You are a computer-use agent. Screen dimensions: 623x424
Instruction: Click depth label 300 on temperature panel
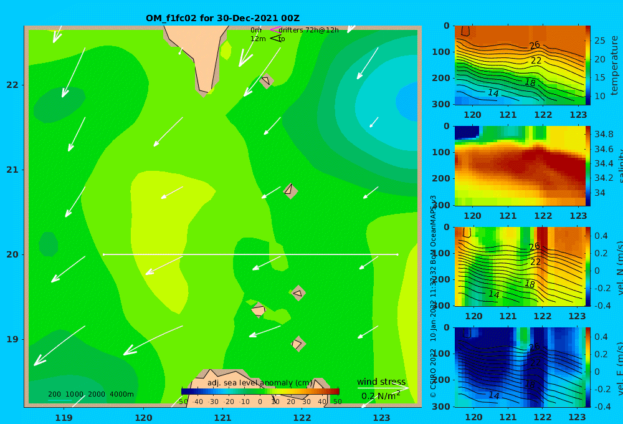[441, 104]
